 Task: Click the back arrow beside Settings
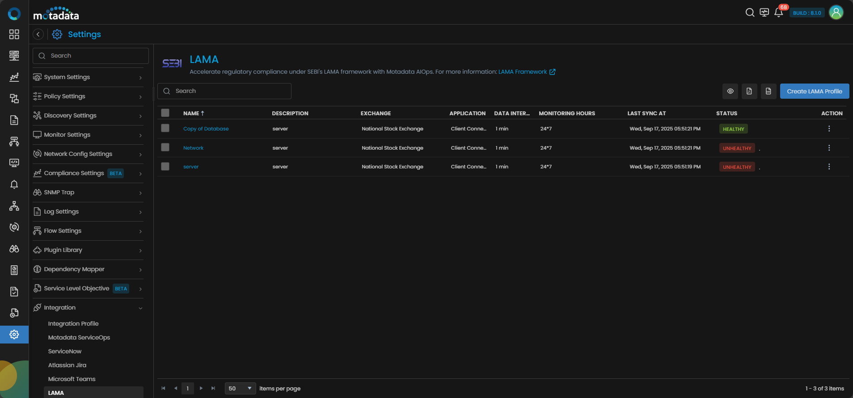point(38,34)
